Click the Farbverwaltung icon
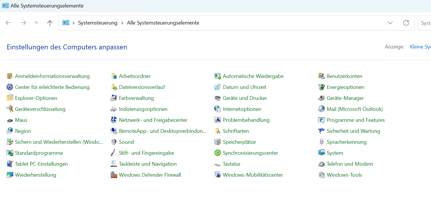 click(x=114, y=98)
